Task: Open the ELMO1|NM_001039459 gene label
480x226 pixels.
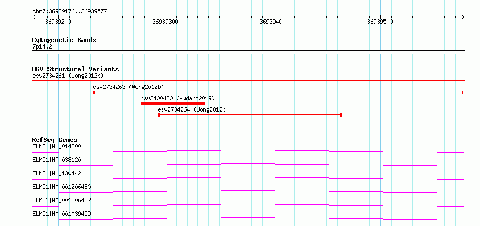Action: tap(61, 214)
